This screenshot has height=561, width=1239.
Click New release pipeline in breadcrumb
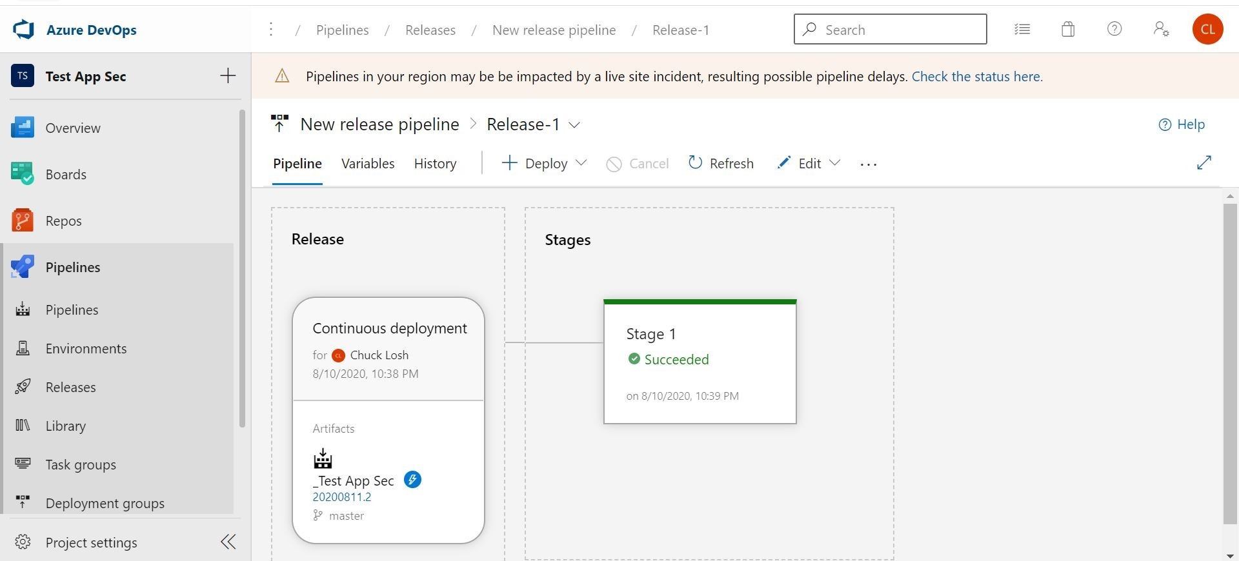[554, 30]
